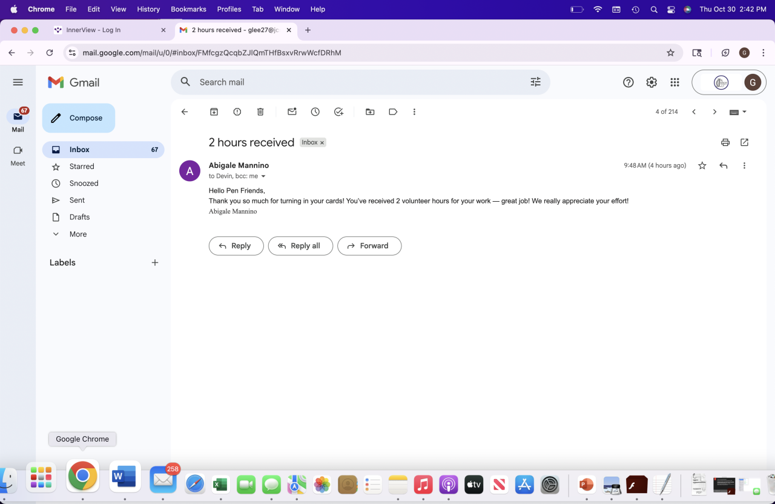The image size is (775, 504).
Task: Open input tools dropdown
Action: (739, 112)
